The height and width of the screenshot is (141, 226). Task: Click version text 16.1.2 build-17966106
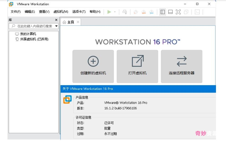tap(120, 108)
